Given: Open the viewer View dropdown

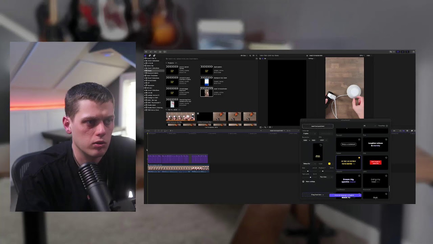Looking at the screenshot, I should point(368,56).
